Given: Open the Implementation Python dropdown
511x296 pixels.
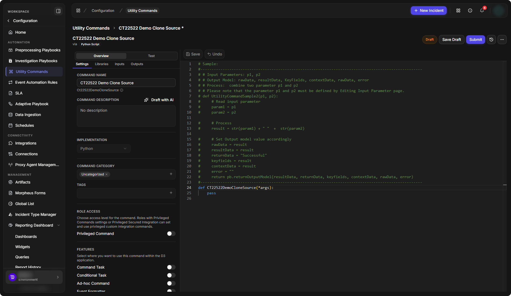Looking at the screenshot, I should [104, 149].
